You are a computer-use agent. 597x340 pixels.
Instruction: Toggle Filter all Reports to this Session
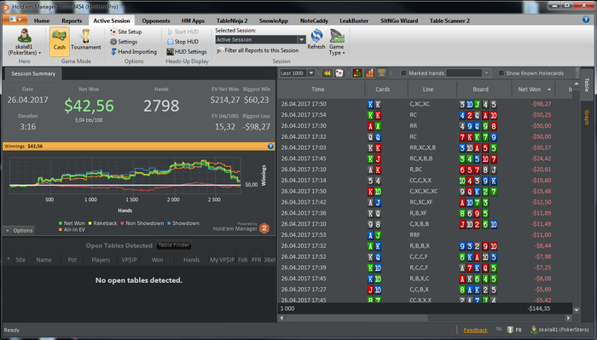(x=258, y=50)
